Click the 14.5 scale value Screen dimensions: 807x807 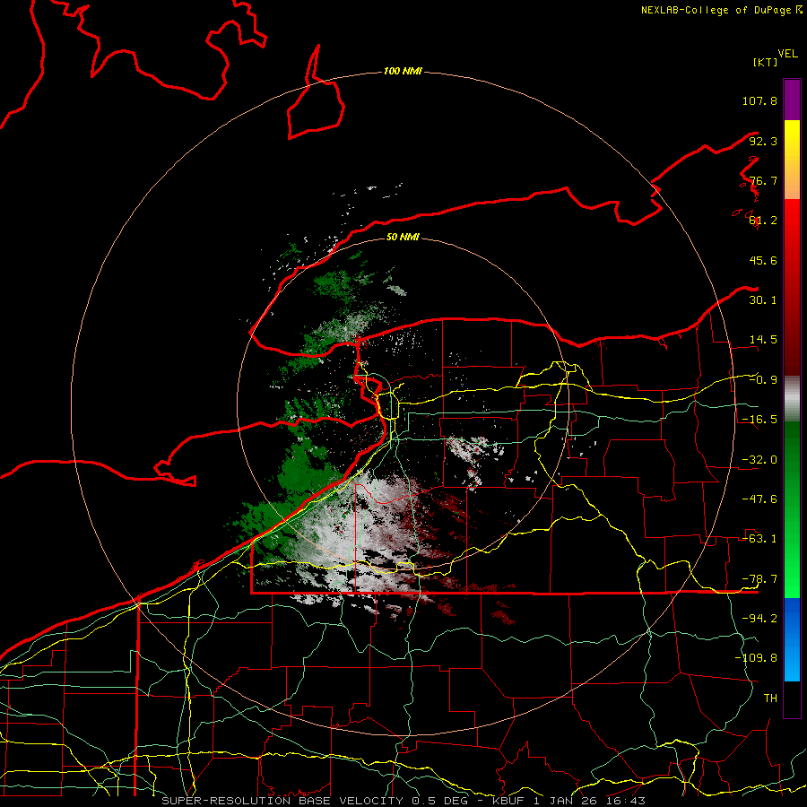pyautogui.click(x=763, y=340)
